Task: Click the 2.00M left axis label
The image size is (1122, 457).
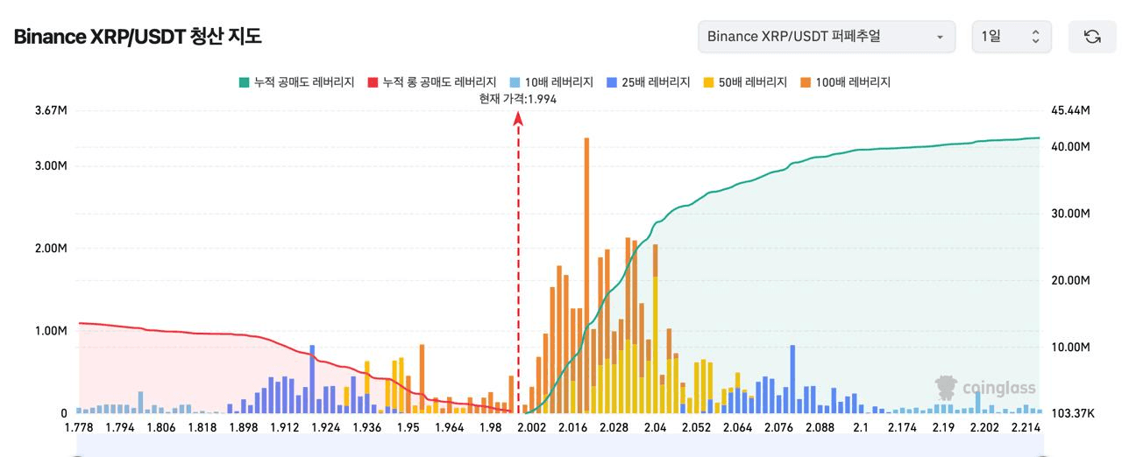Action: click(x=51, y=249)
